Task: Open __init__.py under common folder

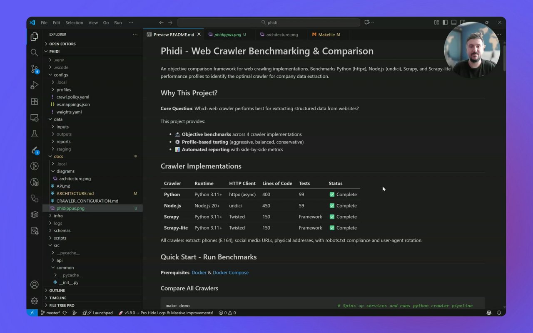Action: 93,283
